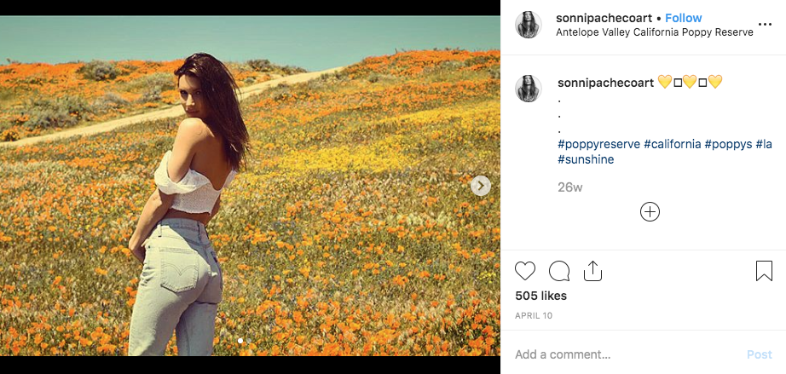The width and height of the screenshot is (786, 374).
Task: Go to next photo with right arrow
Action: 481,186
